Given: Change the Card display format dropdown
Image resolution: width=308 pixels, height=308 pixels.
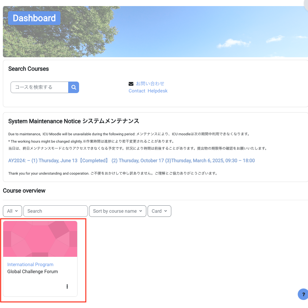Looking at the screenshot, I should (159, 211).
